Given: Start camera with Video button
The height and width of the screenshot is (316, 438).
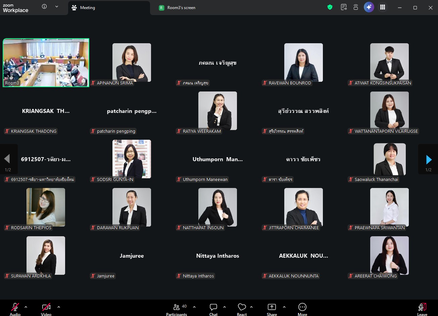Looking at the screenshot, I should (46, 308).
